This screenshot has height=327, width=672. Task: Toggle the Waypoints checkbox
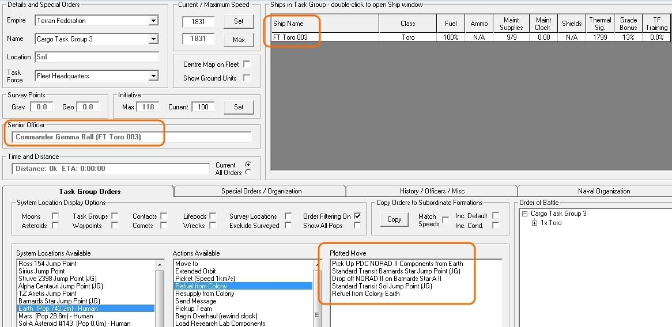(115, 226)
